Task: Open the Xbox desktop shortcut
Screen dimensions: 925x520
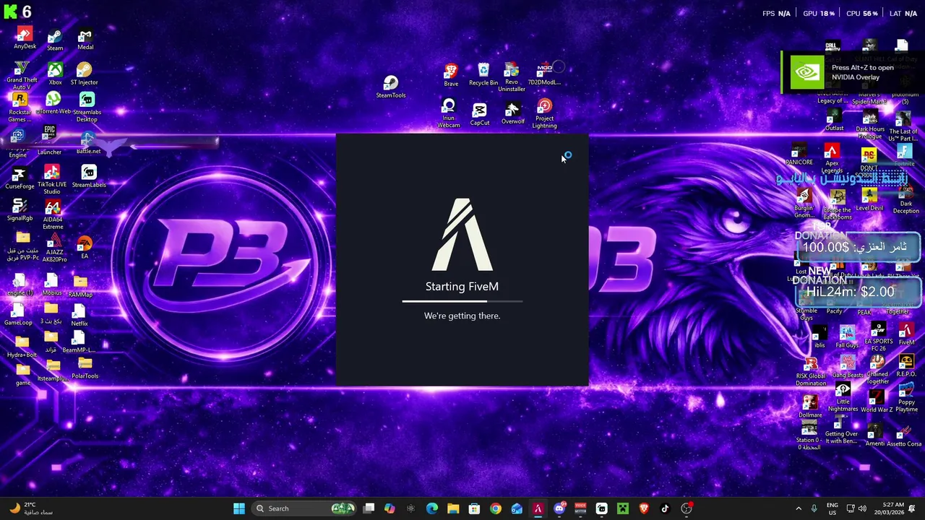Action: coord(55,74)
